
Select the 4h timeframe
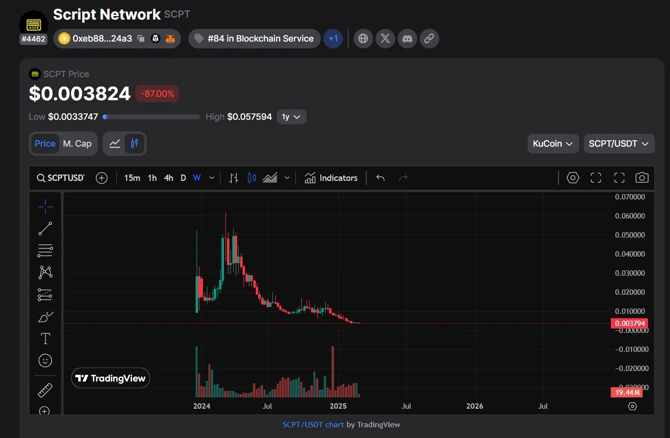(168, 178)
